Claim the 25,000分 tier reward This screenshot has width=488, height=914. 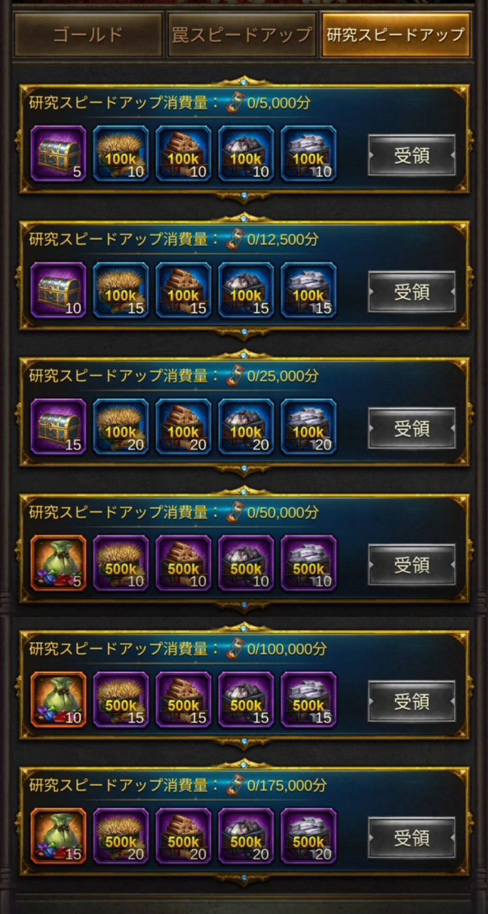pos(412,429)
